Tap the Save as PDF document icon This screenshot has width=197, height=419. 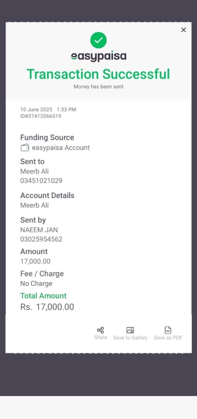(x=168, y=330)
